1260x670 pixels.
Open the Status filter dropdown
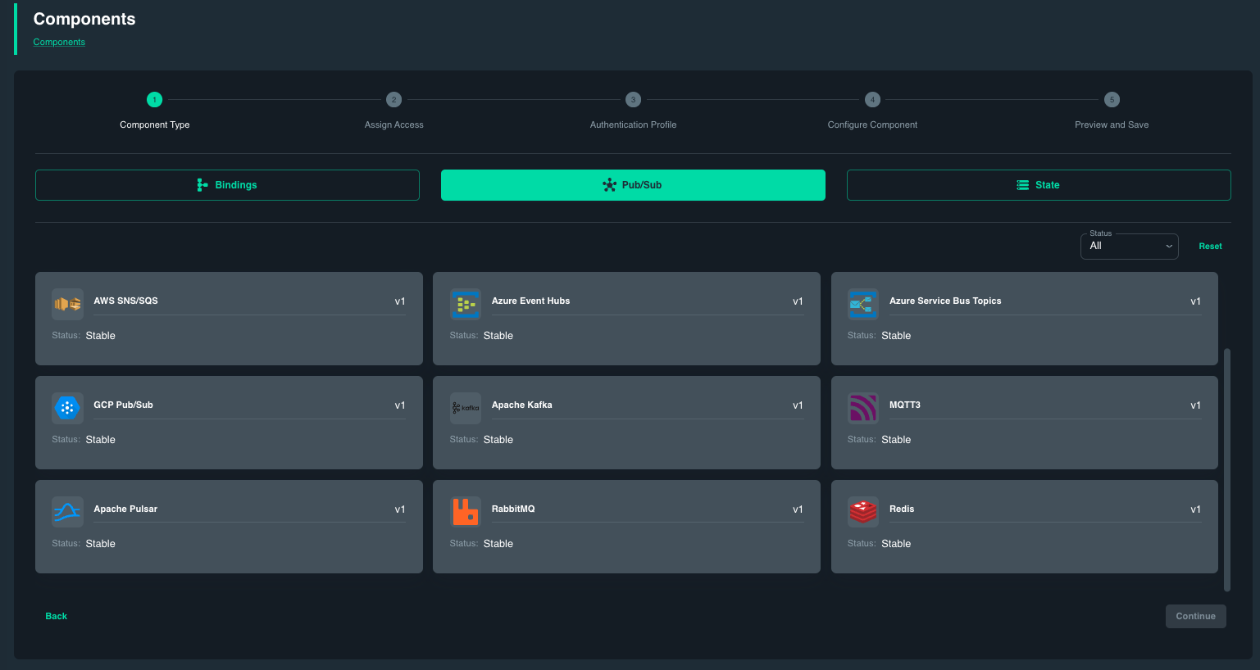[1129, 246]
